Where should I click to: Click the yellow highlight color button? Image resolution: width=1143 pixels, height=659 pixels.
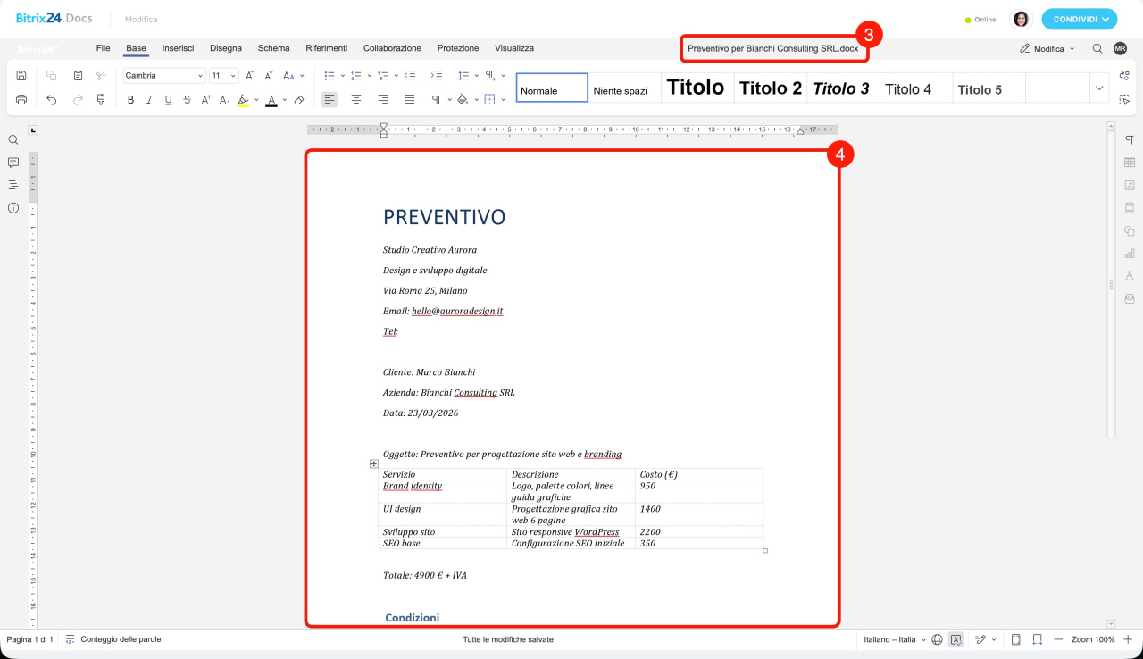[244, 100]
